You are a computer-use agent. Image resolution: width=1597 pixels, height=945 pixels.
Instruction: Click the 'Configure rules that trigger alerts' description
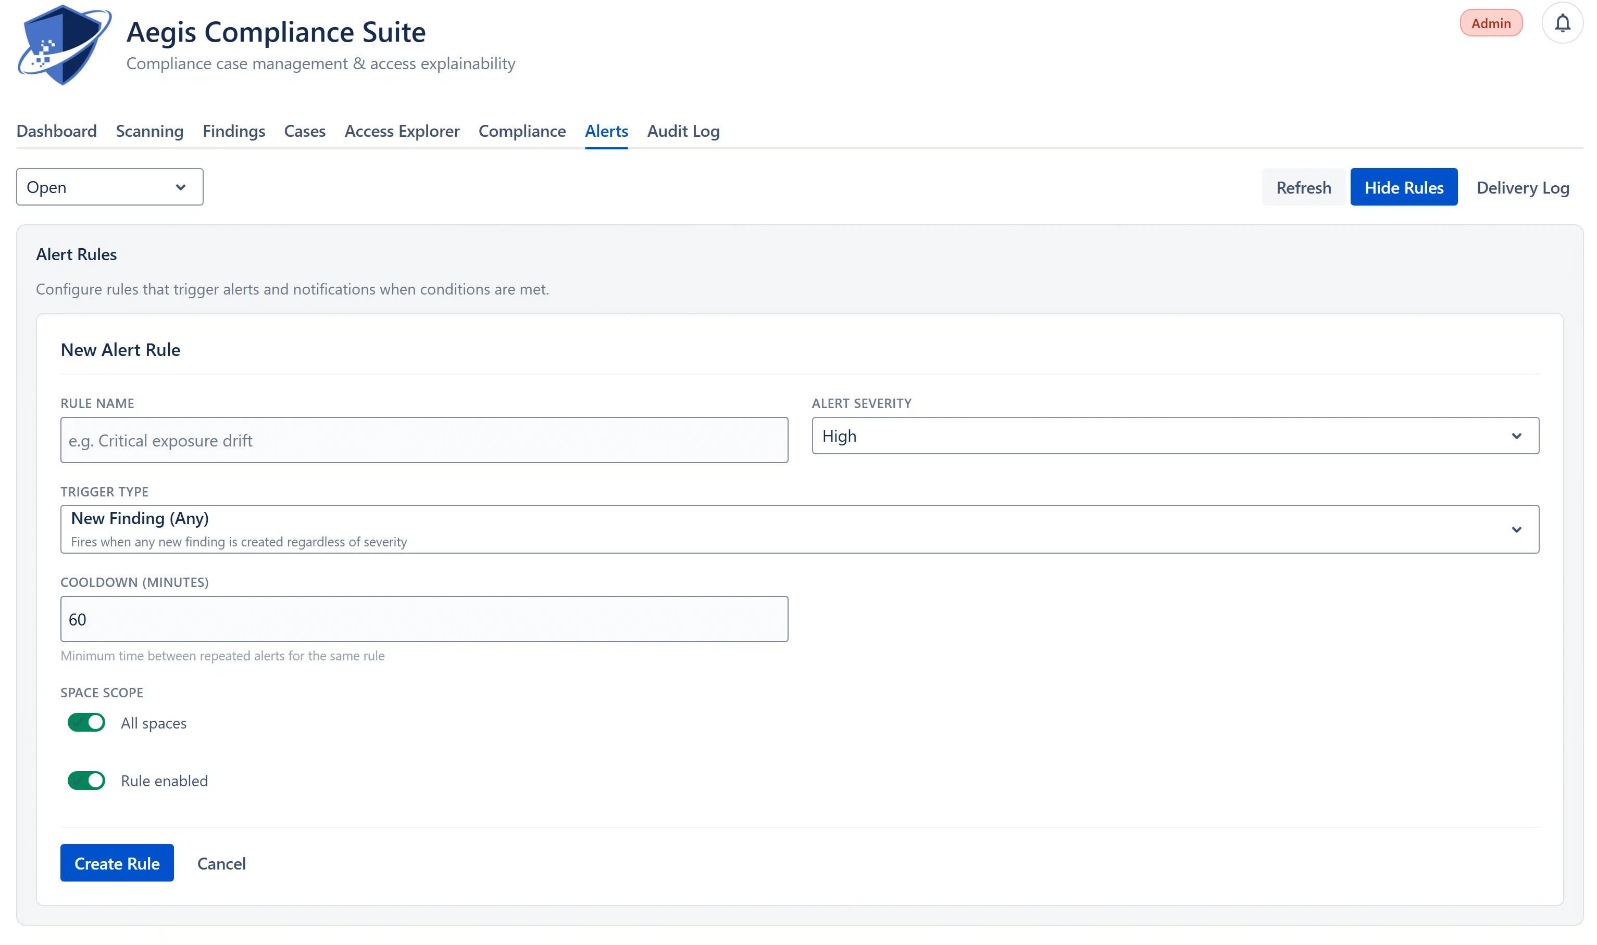[293, 290]
